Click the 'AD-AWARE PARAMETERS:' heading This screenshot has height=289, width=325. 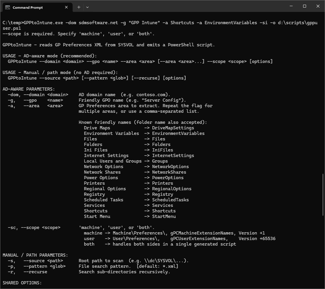pos(29,89)
